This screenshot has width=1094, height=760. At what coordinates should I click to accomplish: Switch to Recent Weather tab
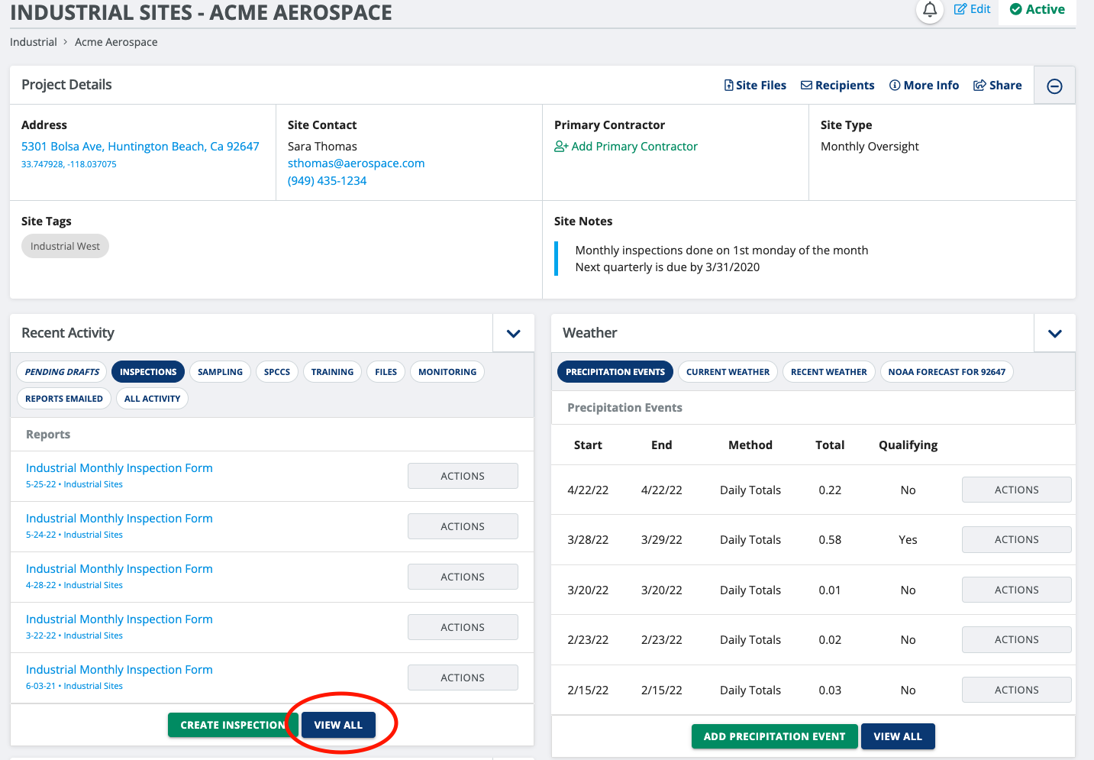[x=829, y=372]
